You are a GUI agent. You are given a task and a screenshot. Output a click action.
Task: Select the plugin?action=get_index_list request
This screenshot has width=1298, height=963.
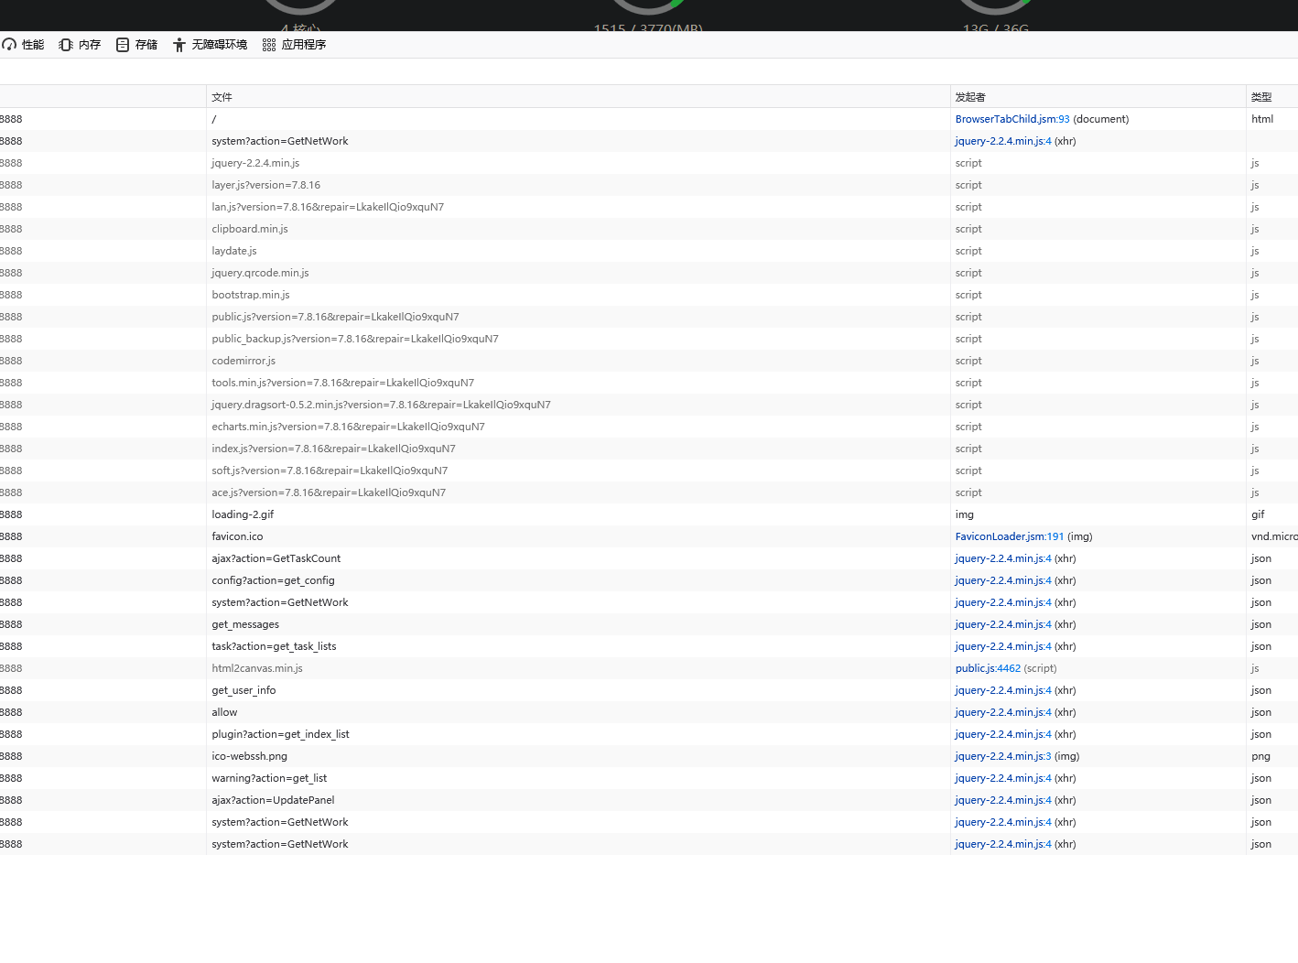(280, 734)
